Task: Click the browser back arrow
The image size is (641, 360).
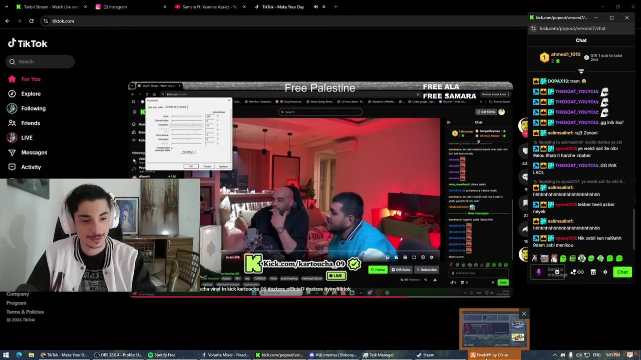Action: point(7,21)
